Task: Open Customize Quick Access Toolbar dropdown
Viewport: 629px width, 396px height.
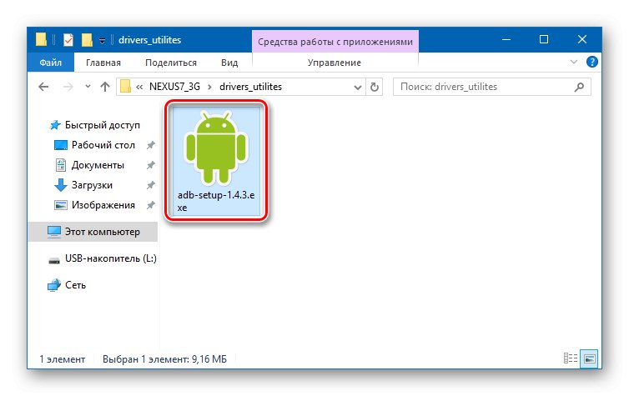Action: click(103, 41)
